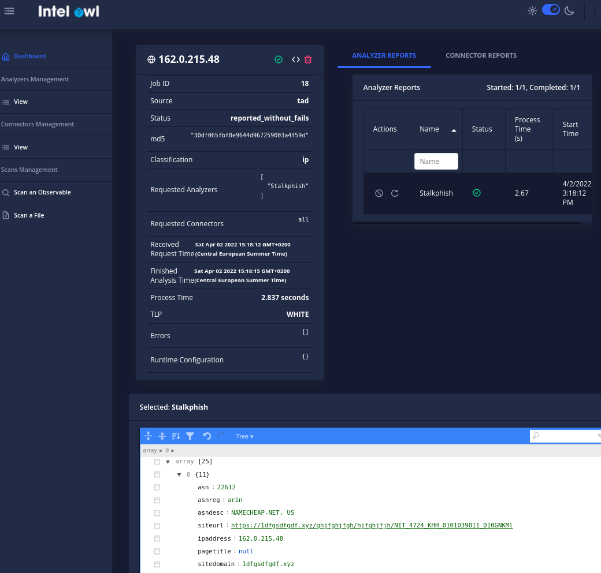Collapse the array [25] tree node

coord(168,462)
